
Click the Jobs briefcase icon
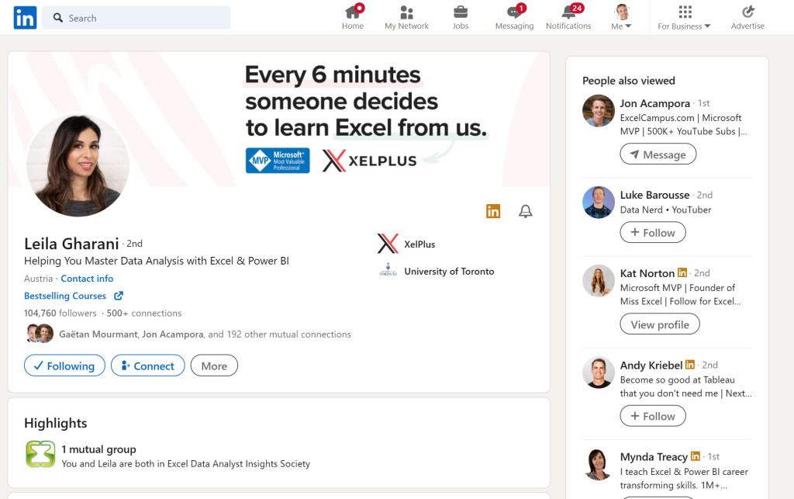coord(461,12)
